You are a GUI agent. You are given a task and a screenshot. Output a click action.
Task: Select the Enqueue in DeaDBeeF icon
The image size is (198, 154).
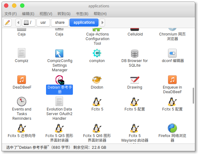[x=172, y=80]
